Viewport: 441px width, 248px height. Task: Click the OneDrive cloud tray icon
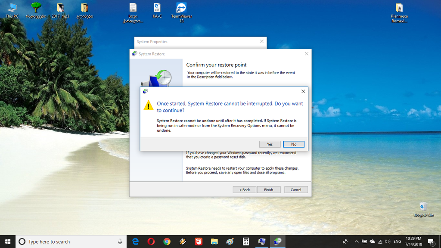pos(372,242)
